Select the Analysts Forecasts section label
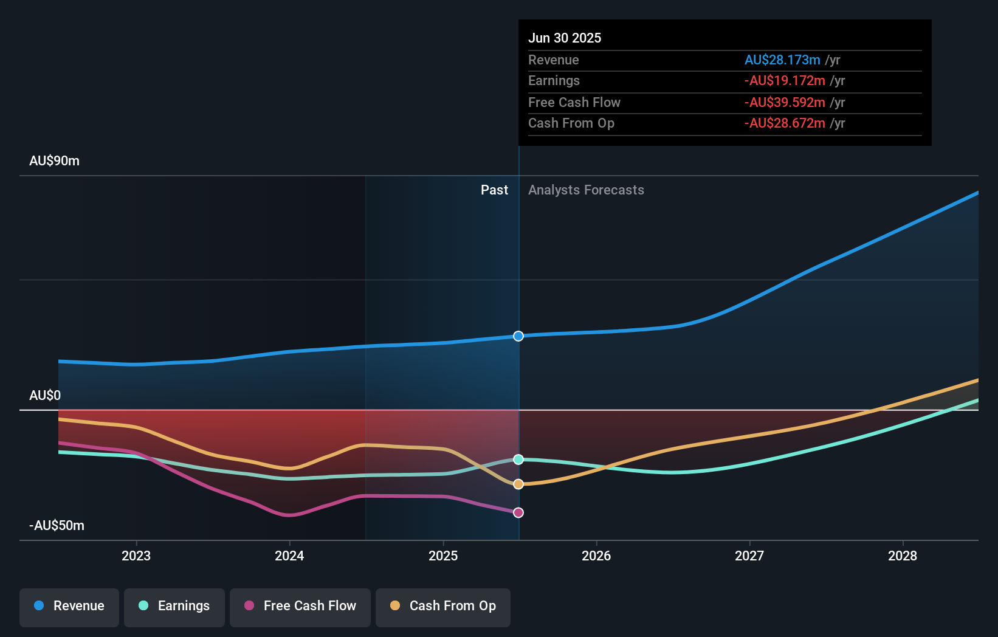 coord(585,190)
